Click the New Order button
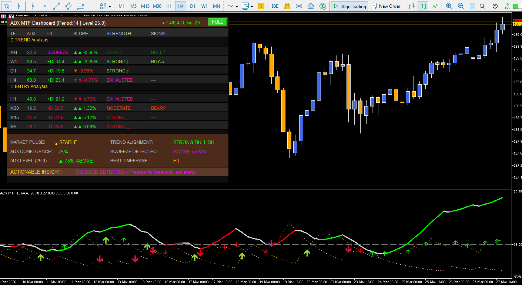 (386, 6)
